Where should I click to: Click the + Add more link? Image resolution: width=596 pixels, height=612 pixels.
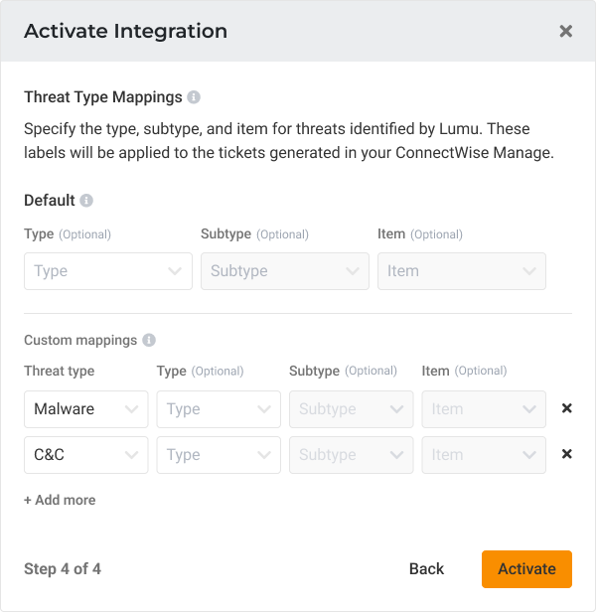pyautogui.click(x=60, y=500)
